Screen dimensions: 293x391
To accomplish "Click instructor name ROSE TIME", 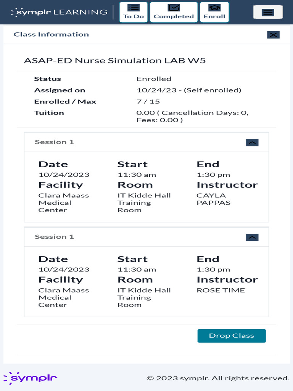I will [221, 290].
